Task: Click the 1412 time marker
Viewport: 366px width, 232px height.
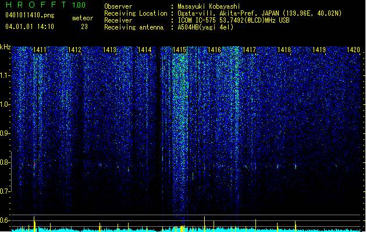Action: pos(74,49)
